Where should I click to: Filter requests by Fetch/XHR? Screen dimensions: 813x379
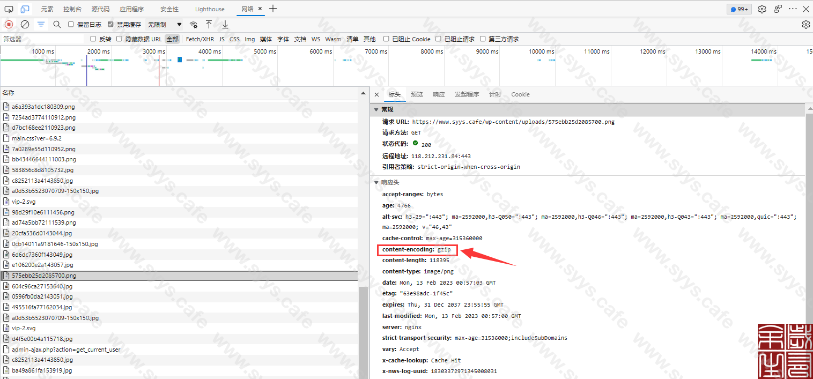click(x=200, y=39)
